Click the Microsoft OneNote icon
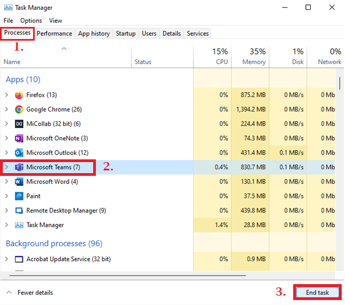The width and height of the screenshot is (345, 305). click(x=19, y=138)
